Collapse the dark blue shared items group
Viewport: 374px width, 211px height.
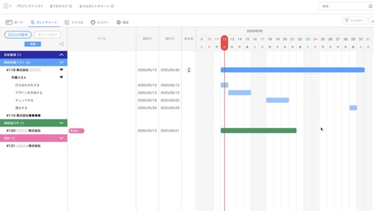pyautogui.click(x=61, y=55)
